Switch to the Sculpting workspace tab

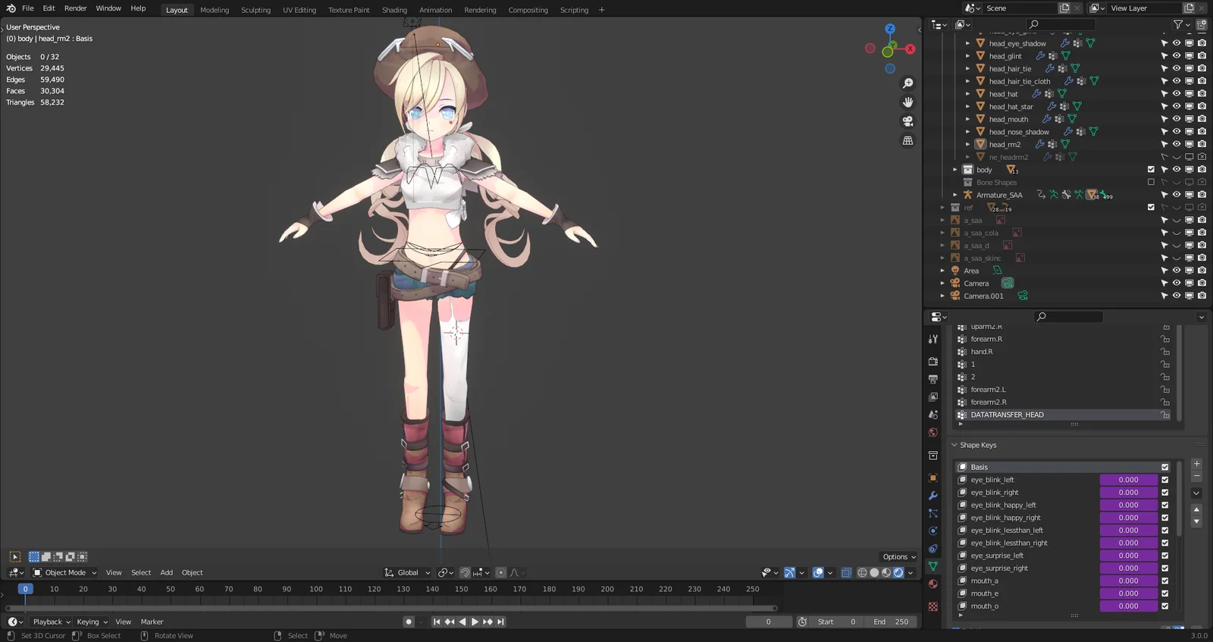coord(255,10)
